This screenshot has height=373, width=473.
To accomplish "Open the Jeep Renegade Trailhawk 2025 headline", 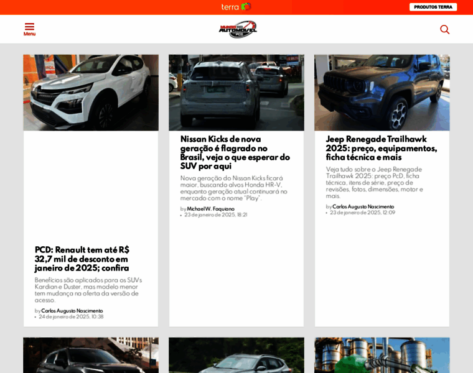I will pos(382,148).
